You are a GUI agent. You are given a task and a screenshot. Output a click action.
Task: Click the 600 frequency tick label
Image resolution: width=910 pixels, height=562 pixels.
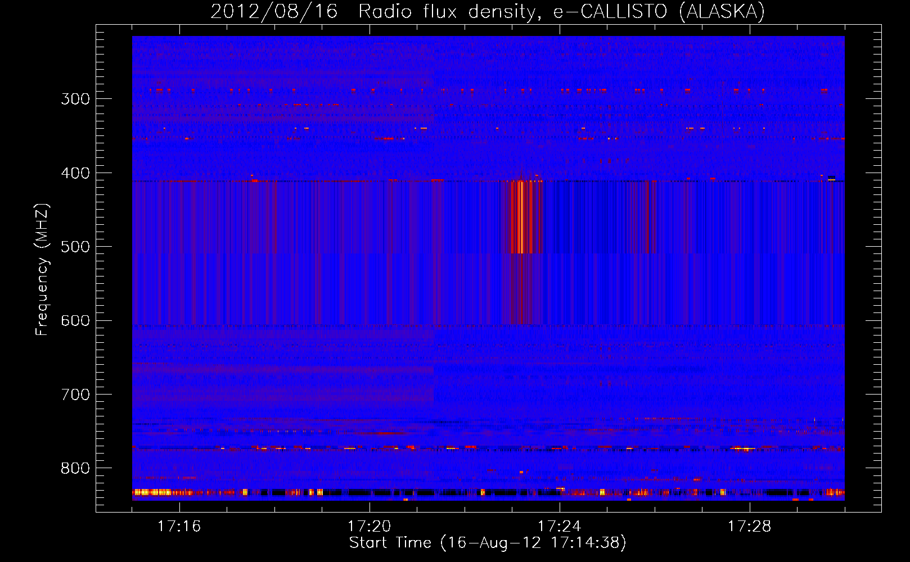(x=75, y=321)
